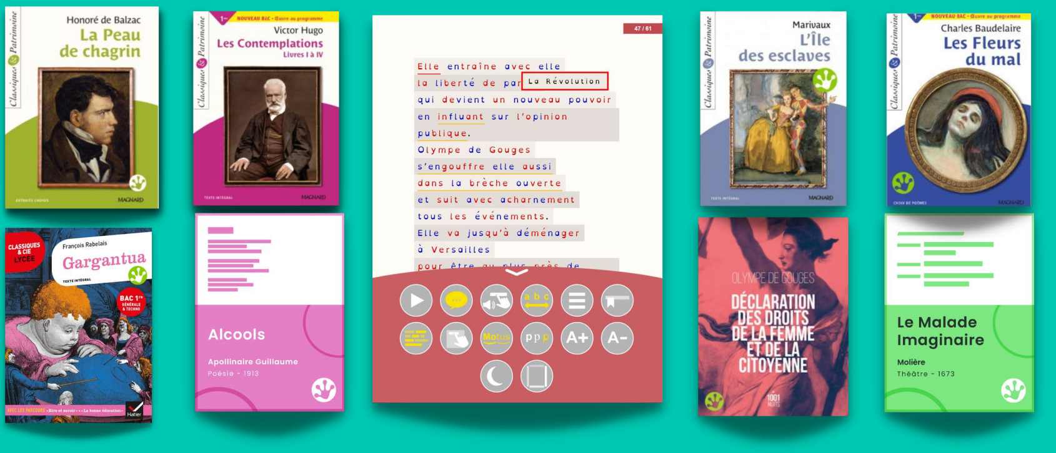Open Déclaration des droits de la femme cover
Screen dimensions: 1056x453
[x=773, y=316]
